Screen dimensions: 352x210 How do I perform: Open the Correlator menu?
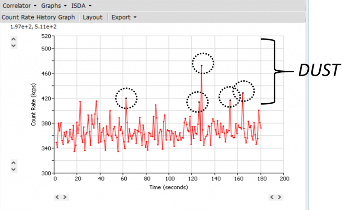[x=18, y=5]
